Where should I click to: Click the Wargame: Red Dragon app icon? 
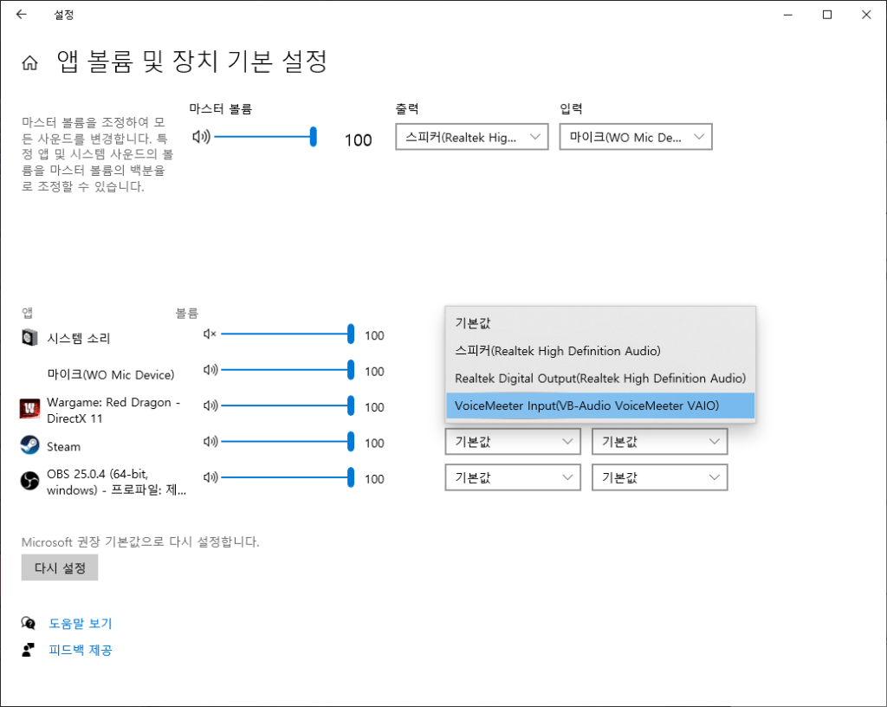pos(30,407)
